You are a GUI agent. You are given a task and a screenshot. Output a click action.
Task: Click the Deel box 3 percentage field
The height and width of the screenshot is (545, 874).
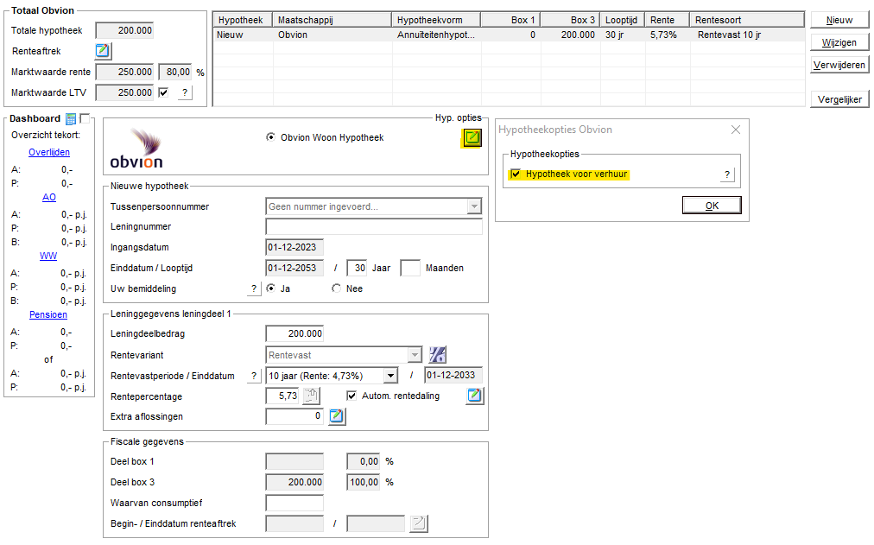364,483
